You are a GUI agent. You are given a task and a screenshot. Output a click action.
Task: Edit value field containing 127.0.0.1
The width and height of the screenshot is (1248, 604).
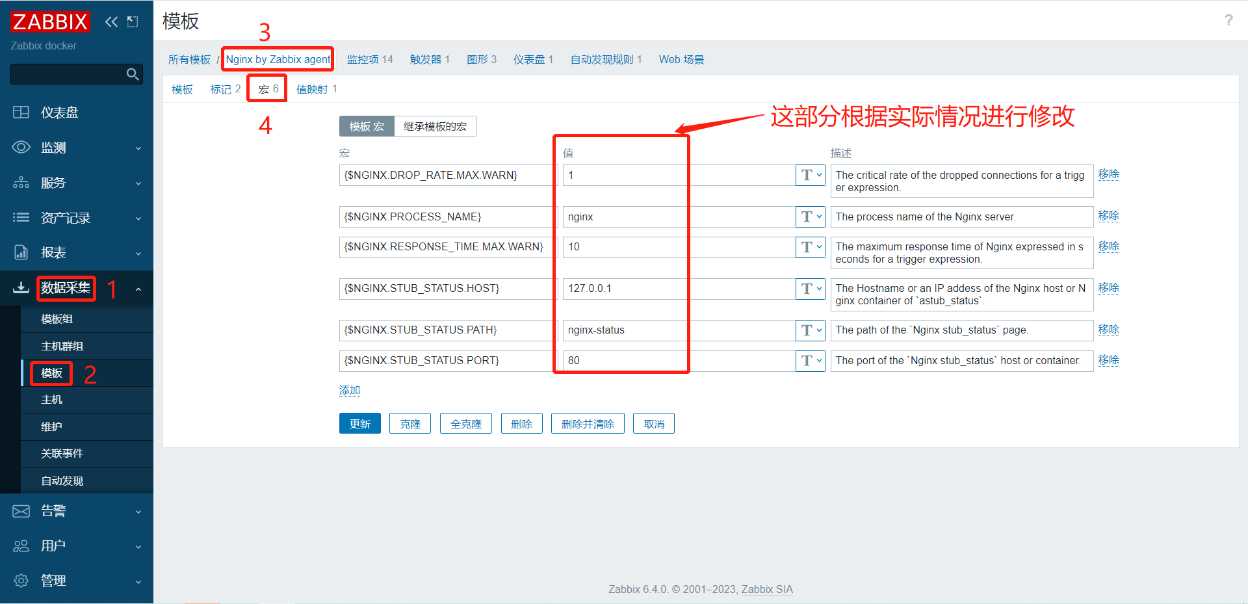click(x=679, y=289)
